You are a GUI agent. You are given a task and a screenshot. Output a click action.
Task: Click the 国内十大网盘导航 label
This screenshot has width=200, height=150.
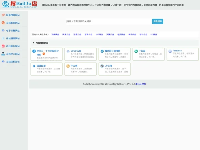[40, 34]
